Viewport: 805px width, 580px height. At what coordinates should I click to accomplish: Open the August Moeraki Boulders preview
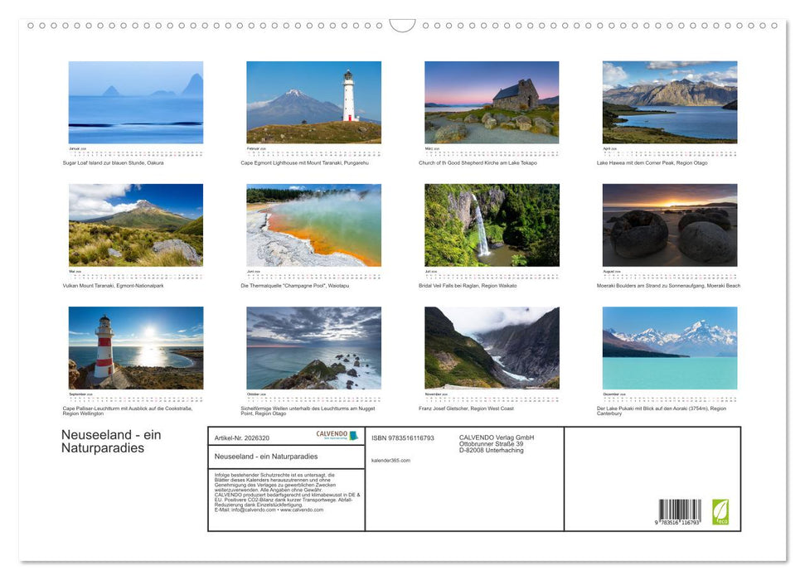(669, 224)
